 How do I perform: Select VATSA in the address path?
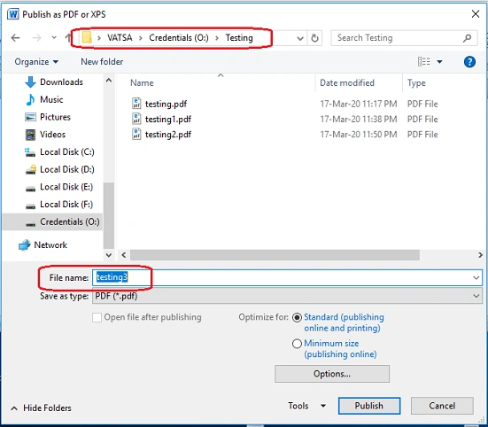120,38
